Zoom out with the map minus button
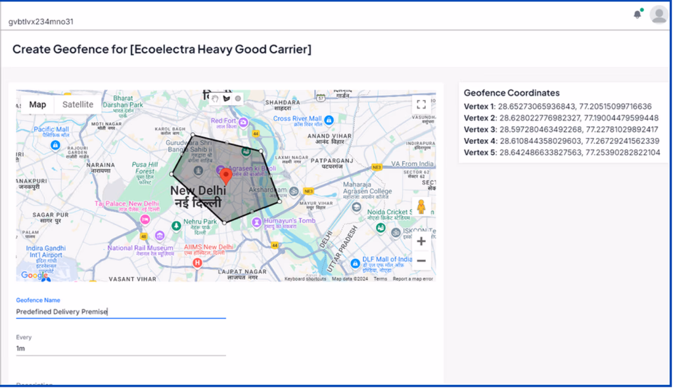Image resolution: width=673 pixels, height=388 pixels. [421, 261]
